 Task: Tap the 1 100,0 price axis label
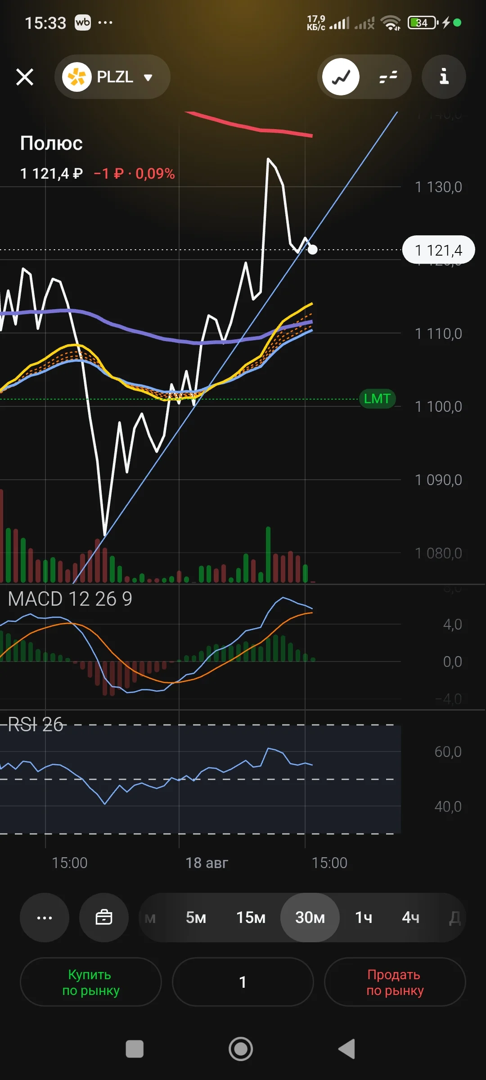click(x=438, y=407)
